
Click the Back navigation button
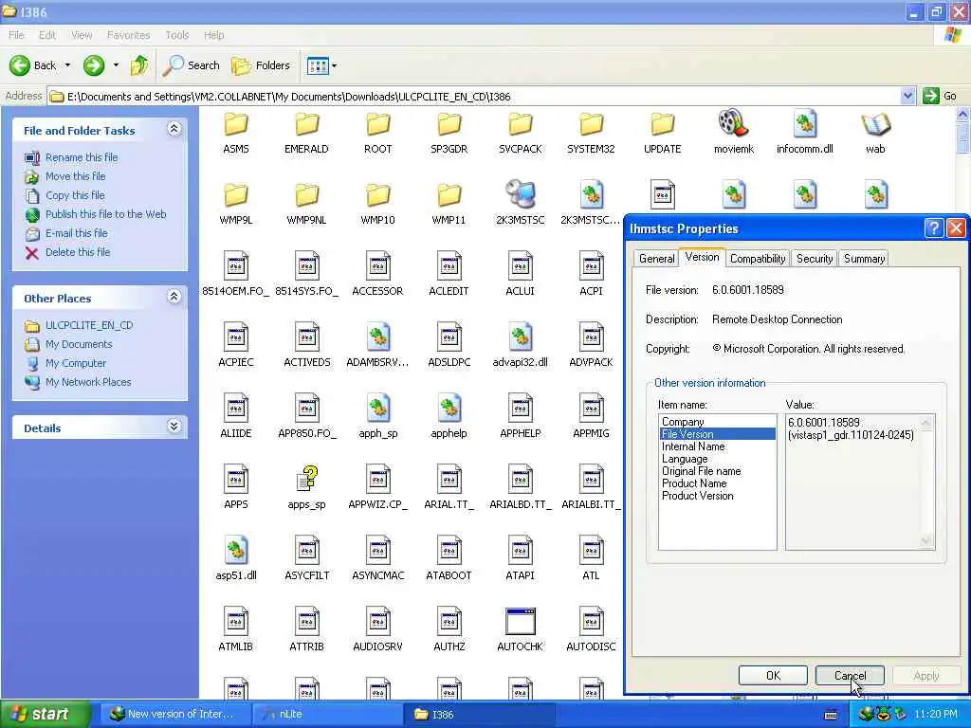[x=33, y=65]
